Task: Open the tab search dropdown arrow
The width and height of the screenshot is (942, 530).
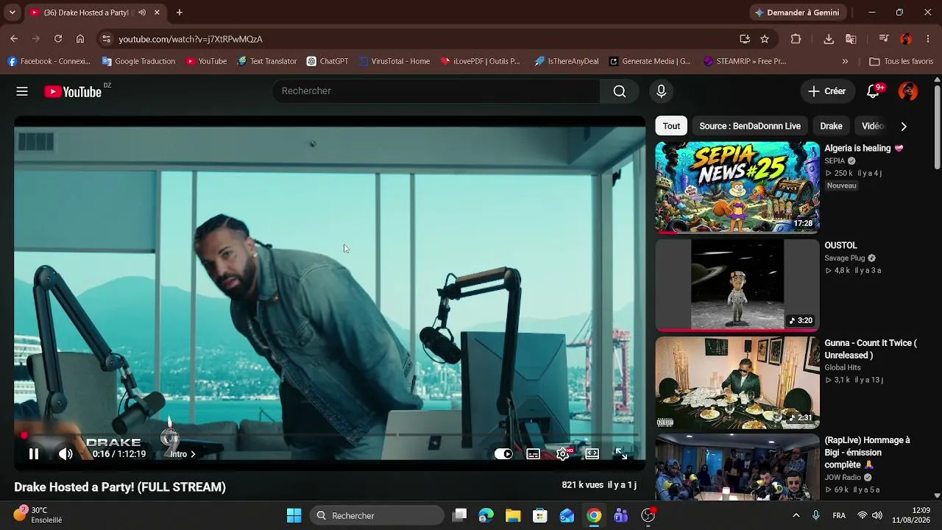Action: point(12,13)
